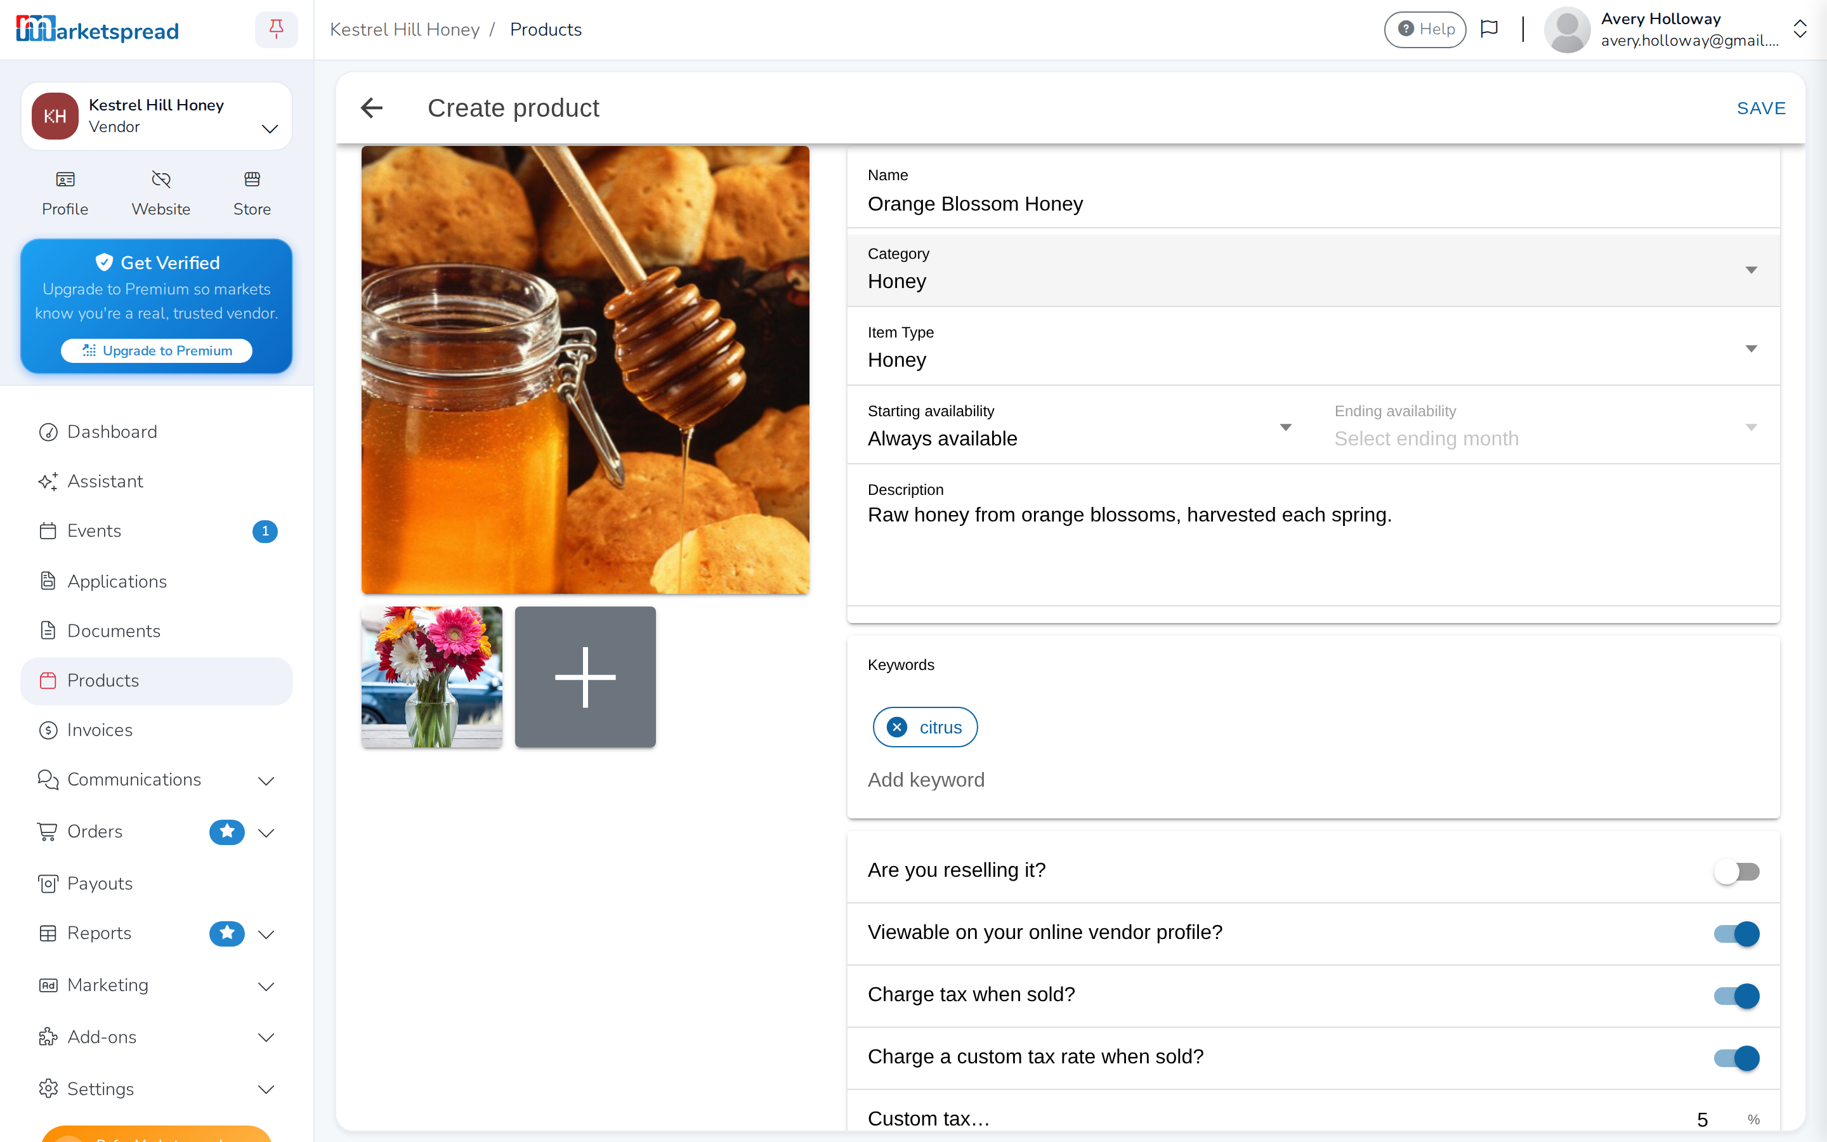Click the Events notification badge
Screen dimensions: 1827x1142
(265, 531)
